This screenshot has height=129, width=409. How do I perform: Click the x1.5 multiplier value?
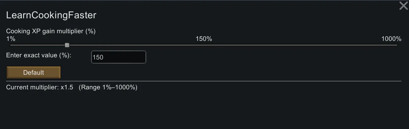[x=67, y=88]
